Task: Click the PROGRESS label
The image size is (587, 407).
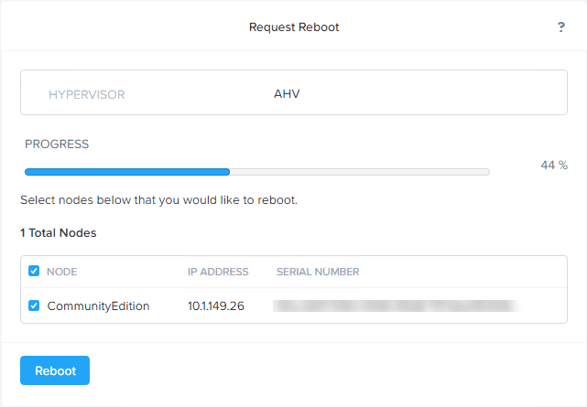Action: tap(57, 145)
